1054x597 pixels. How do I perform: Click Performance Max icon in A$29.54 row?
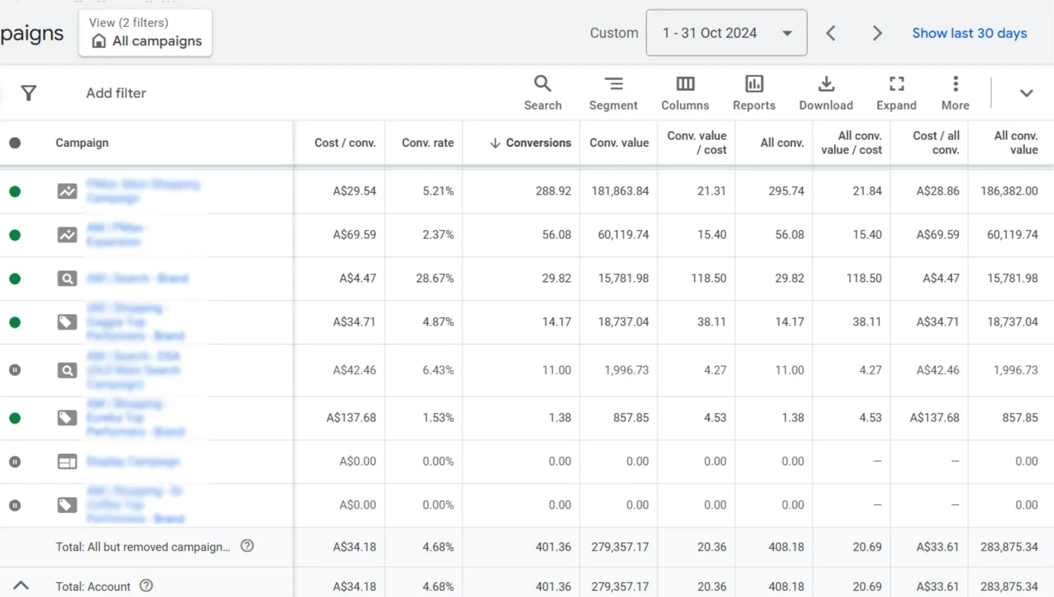67,191
